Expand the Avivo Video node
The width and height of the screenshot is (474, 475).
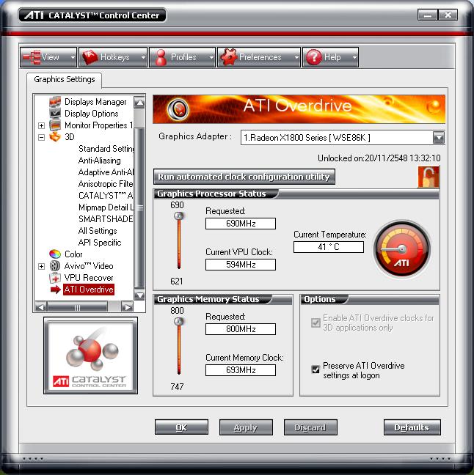tap(42, 266)
